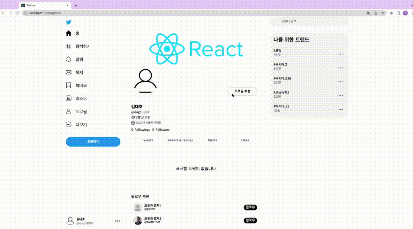Toggle browser side panel icon
Image resolution: width=413 pixels, height=229 pixels.
(398, 13)
